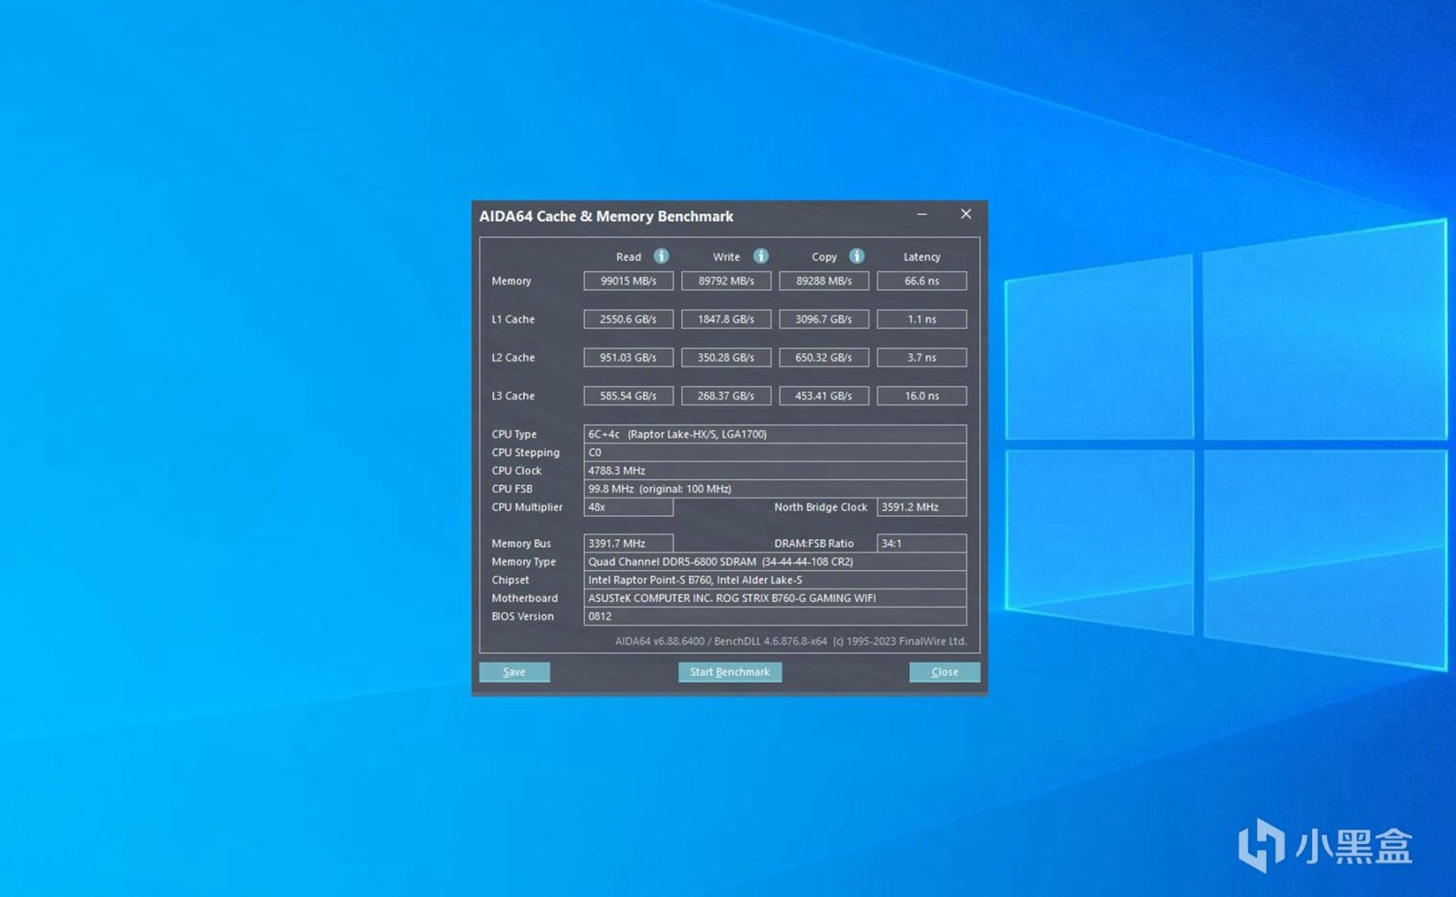Click Start Benchmark
1456x897 pixels.
730,672
